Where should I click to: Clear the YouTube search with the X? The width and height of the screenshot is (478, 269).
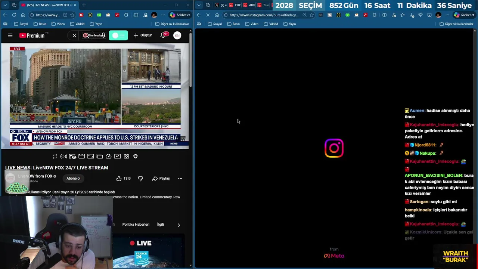pyautogui.click(x=74, y=35)
